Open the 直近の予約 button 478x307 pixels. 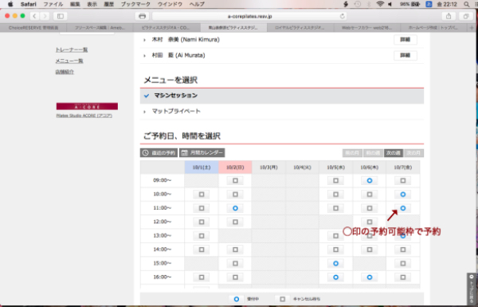point(159,153)
